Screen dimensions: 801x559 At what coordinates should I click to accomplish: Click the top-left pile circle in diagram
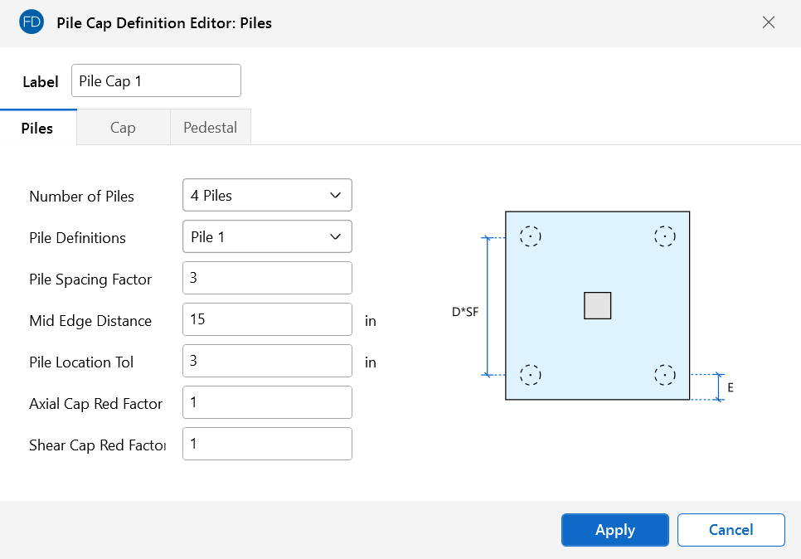click(x=531, y=237)
